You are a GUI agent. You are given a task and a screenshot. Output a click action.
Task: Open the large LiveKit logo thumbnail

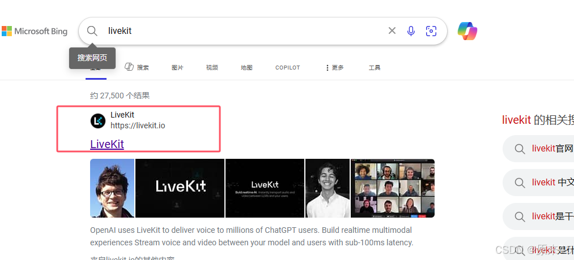pos(180,188)
